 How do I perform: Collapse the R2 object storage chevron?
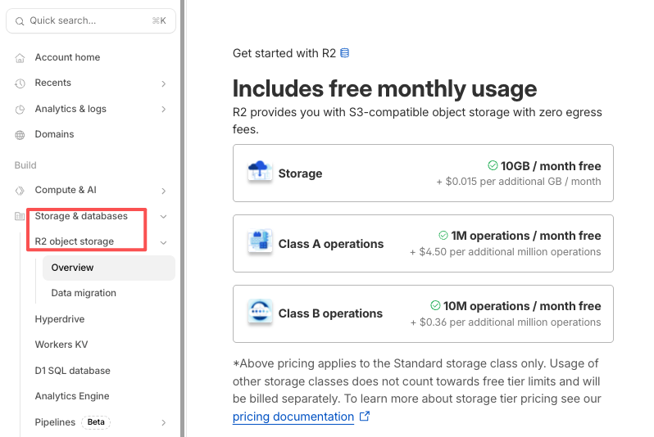tap(164, 242)
